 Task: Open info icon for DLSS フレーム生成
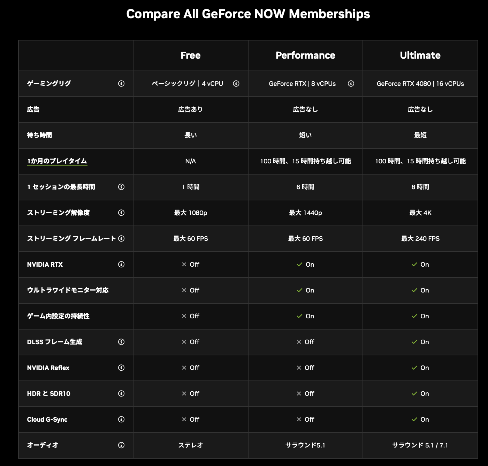[x=121, y=342]
